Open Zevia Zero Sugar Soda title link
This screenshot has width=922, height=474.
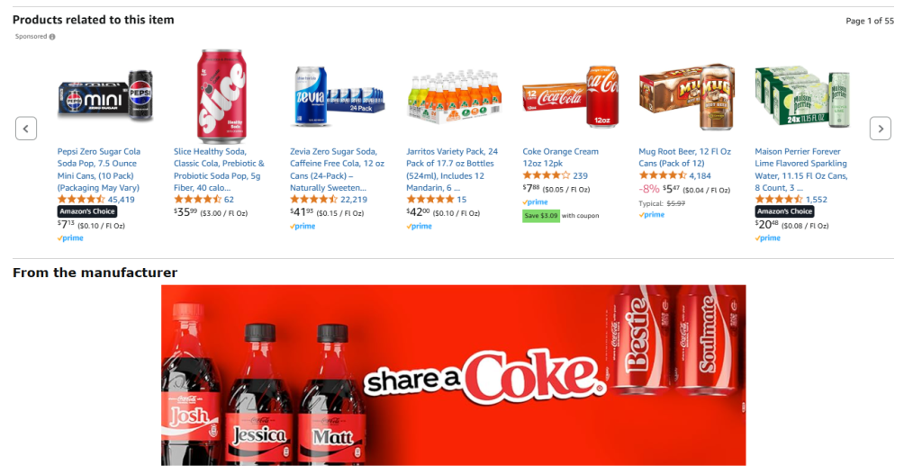point(337,169)
